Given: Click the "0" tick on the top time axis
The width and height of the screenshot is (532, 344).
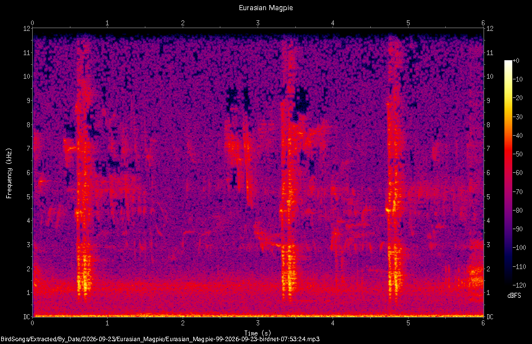Looking at the screenshot, I should [x=32, y=23].
